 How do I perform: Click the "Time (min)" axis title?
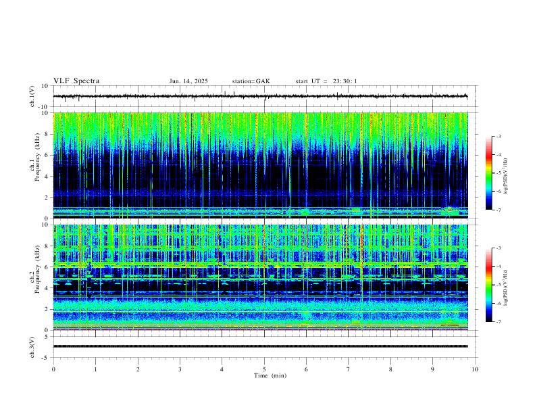click(x=270, y=375)
